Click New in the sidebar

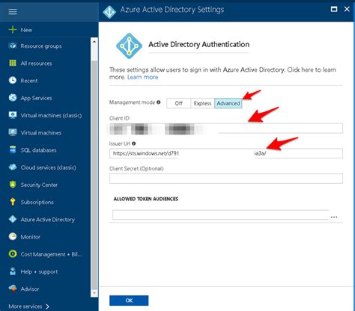point(26,30)
